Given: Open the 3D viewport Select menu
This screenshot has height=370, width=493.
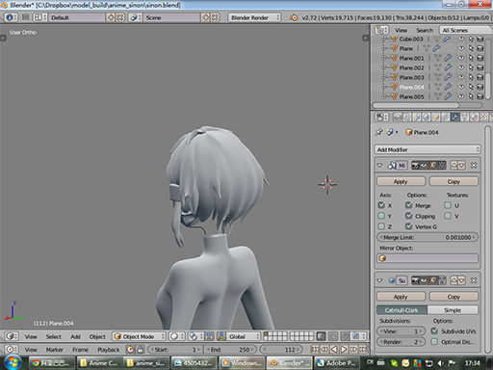Looking at the screenshot, I should click(x=53, y=336).
